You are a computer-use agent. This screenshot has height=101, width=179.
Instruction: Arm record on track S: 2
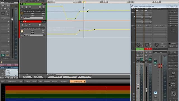[x=22, y=25]
